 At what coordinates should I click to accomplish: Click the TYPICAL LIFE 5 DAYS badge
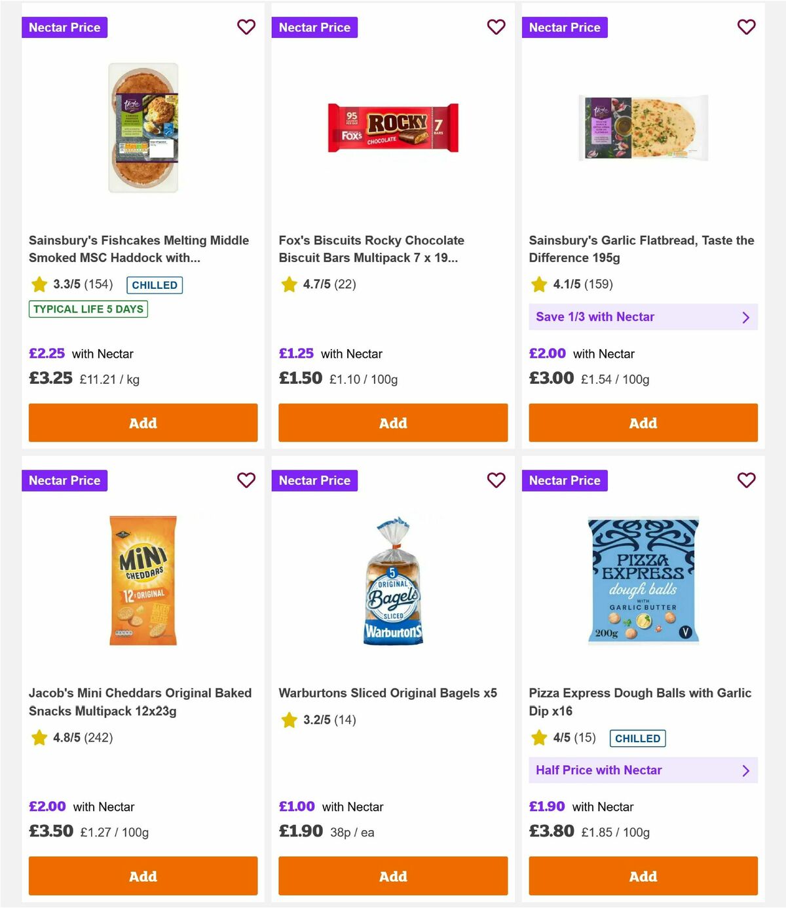tap(88, 309)
